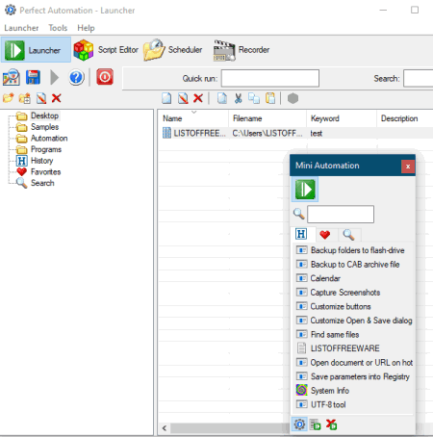Click the scissors cut icon
Screen dimensions: 433x437
coord(238,98)
